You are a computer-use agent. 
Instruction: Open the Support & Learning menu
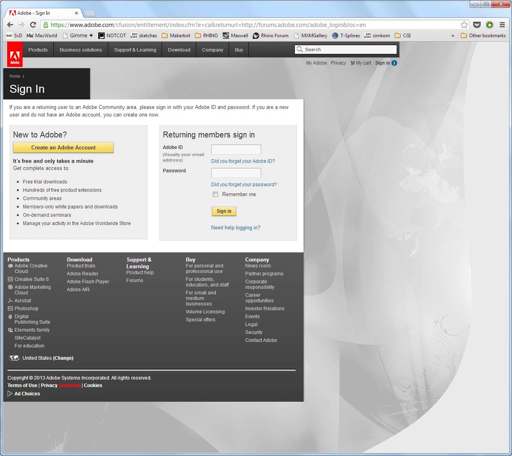[x=135, y=50]
